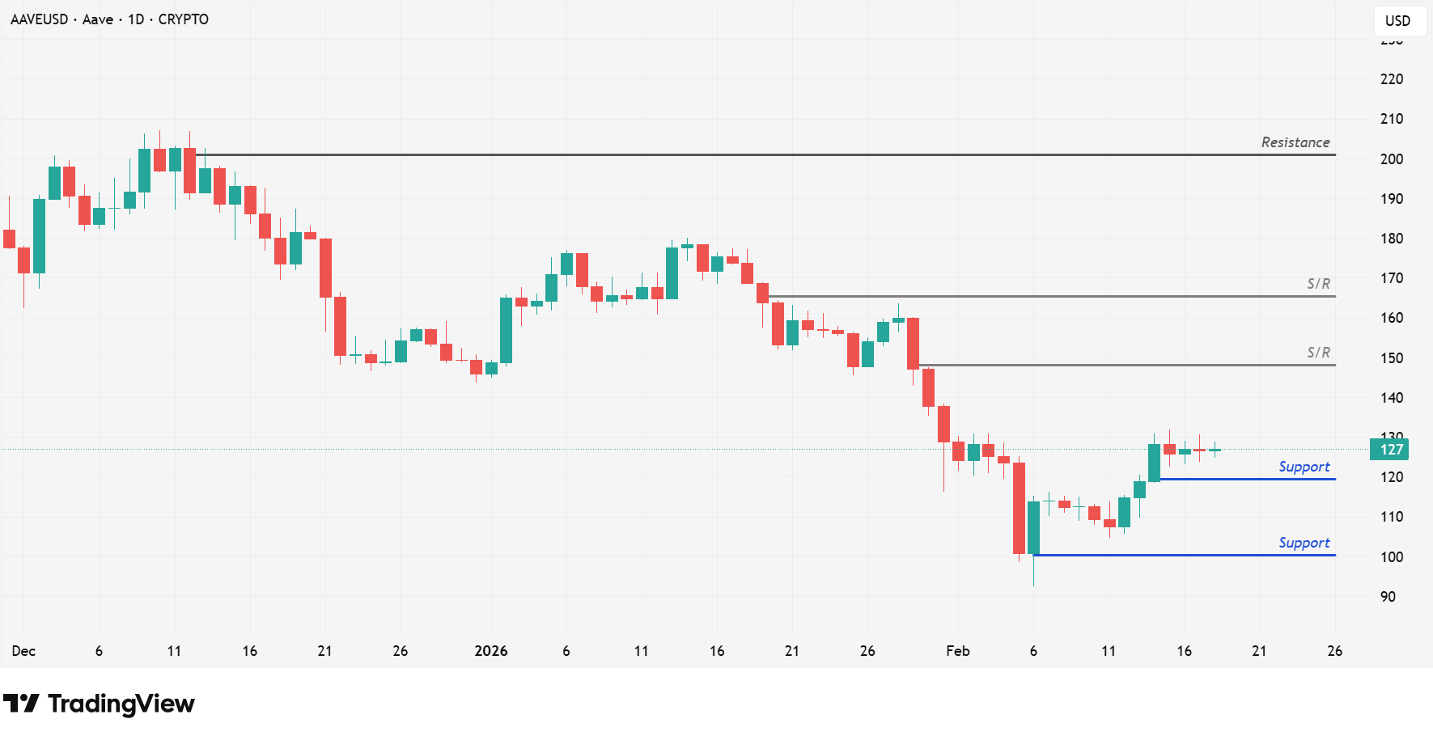Click the gray resistance horizontal line at 201
The width and height of the screenshot is (1433, 740).
tap(728, 154)
